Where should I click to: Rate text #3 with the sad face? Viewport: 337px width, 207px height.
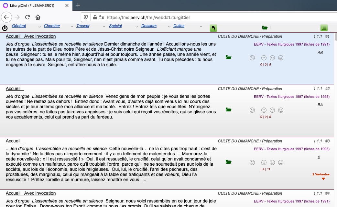point(252,162)
